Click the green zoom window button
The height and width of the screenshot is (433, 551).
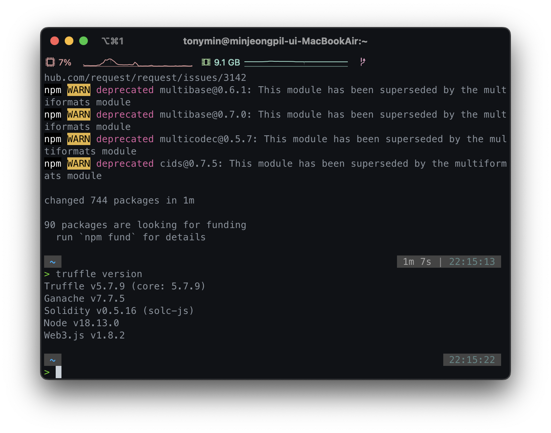pos(84,41)
